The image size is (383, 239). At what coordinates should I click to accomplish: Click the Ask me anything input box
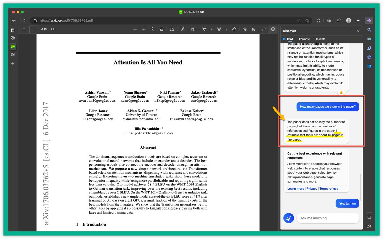328,218
